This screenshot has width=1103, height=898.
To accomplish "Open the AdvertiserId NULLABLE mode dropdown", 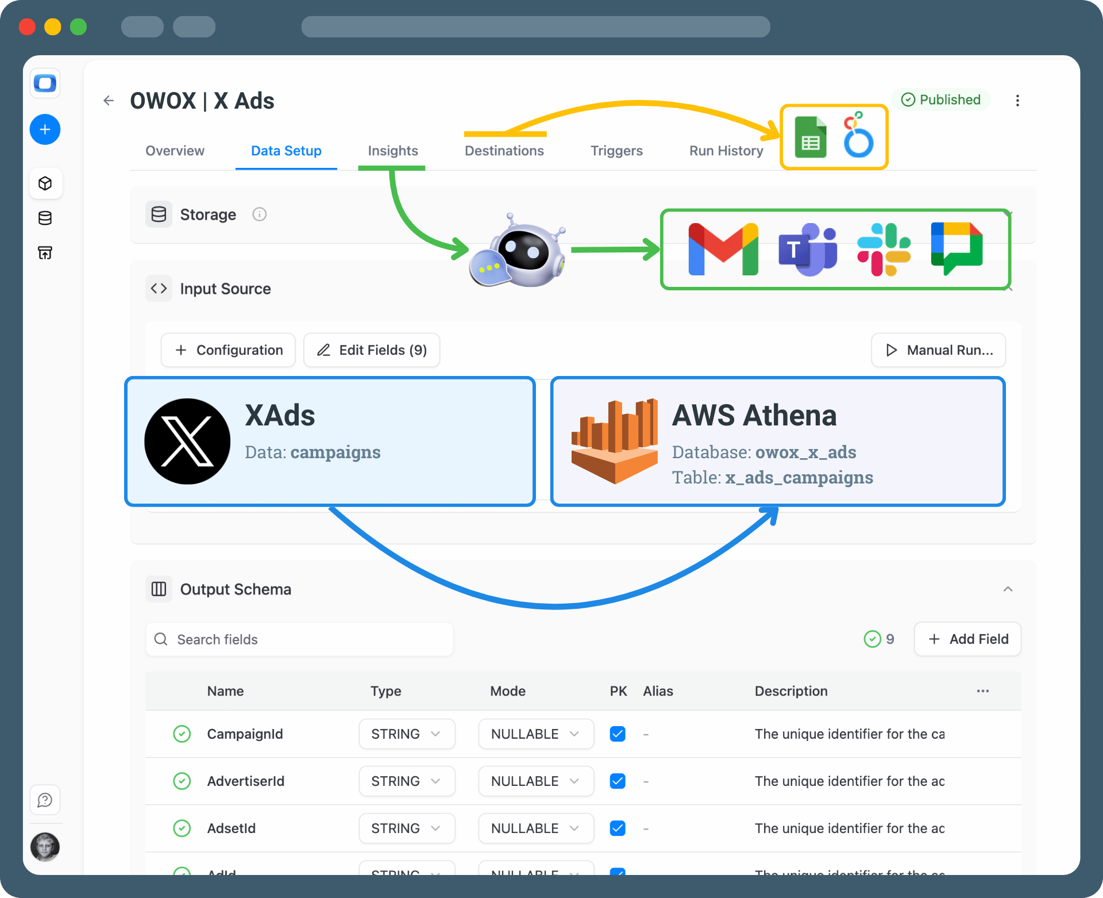I will pos(535,781).
